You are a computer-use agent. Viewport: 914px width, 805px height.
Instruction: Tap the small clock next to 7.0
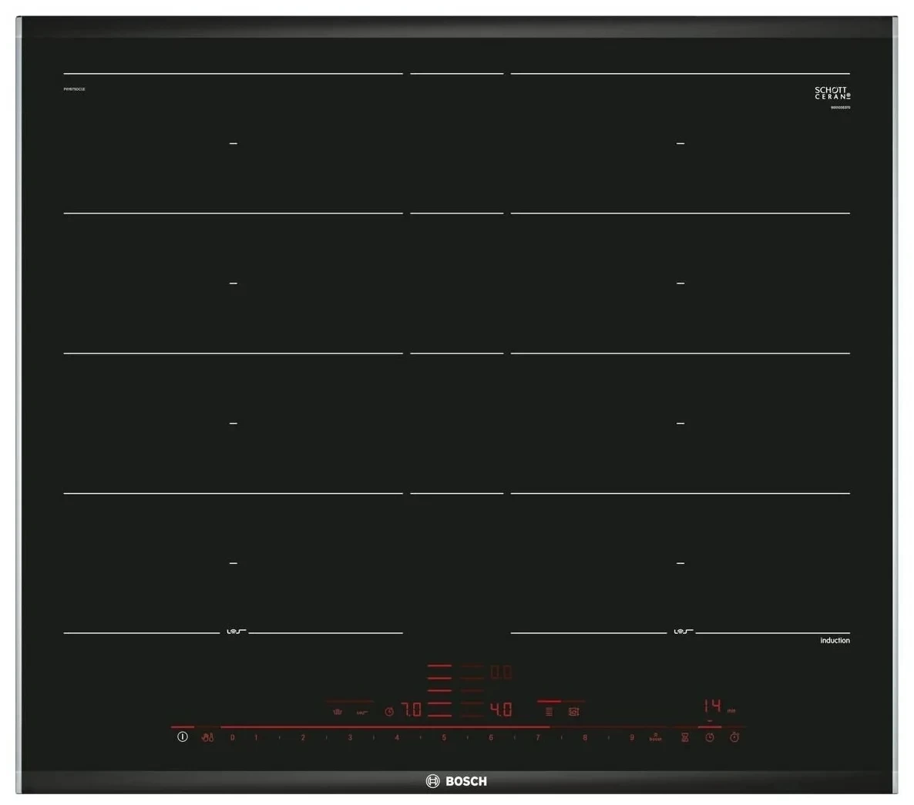click(389, 712)
